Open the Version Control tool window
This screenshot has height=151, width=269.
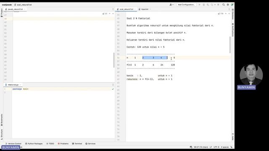pyautogui.click(x=13, y=143)
